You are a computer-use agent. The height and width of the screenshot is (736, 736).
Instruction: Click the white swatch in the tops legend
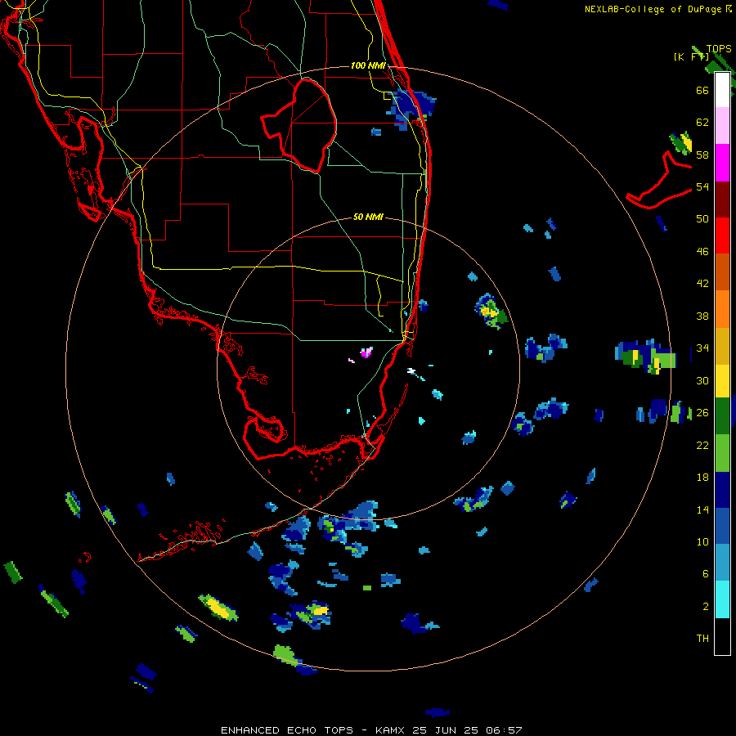click(x=722, y=90)
